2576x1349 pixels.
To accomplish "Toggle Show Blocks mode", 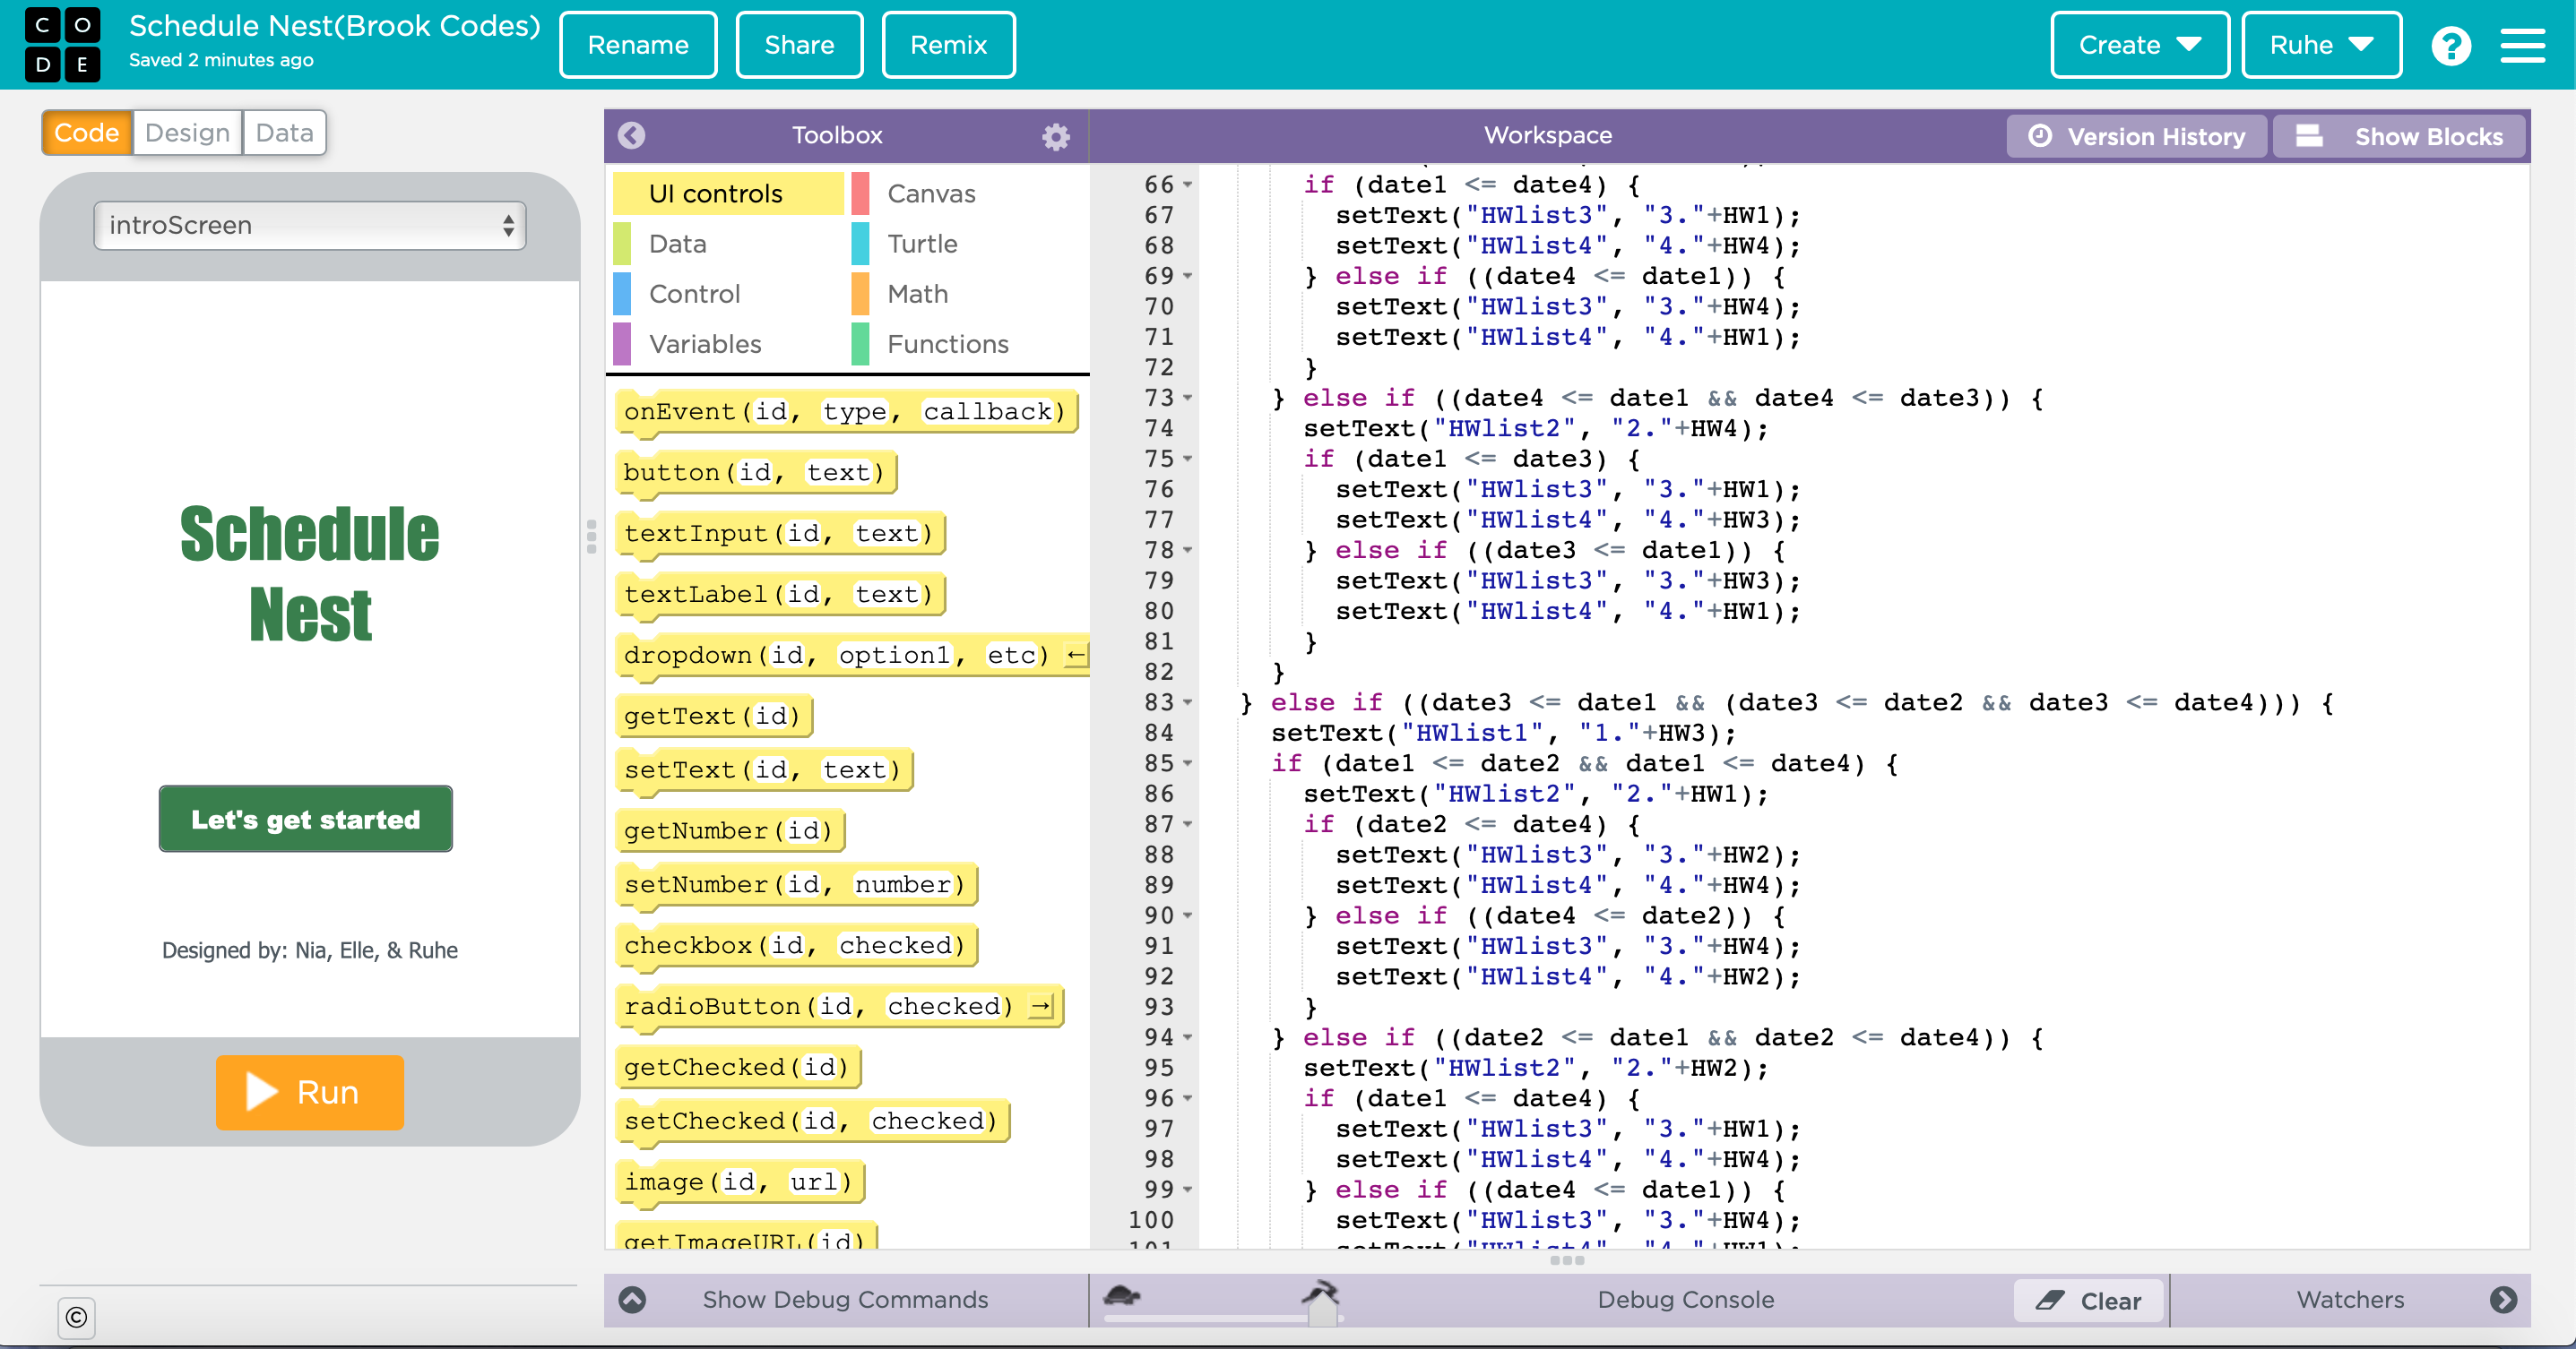I will point(2399,136).
